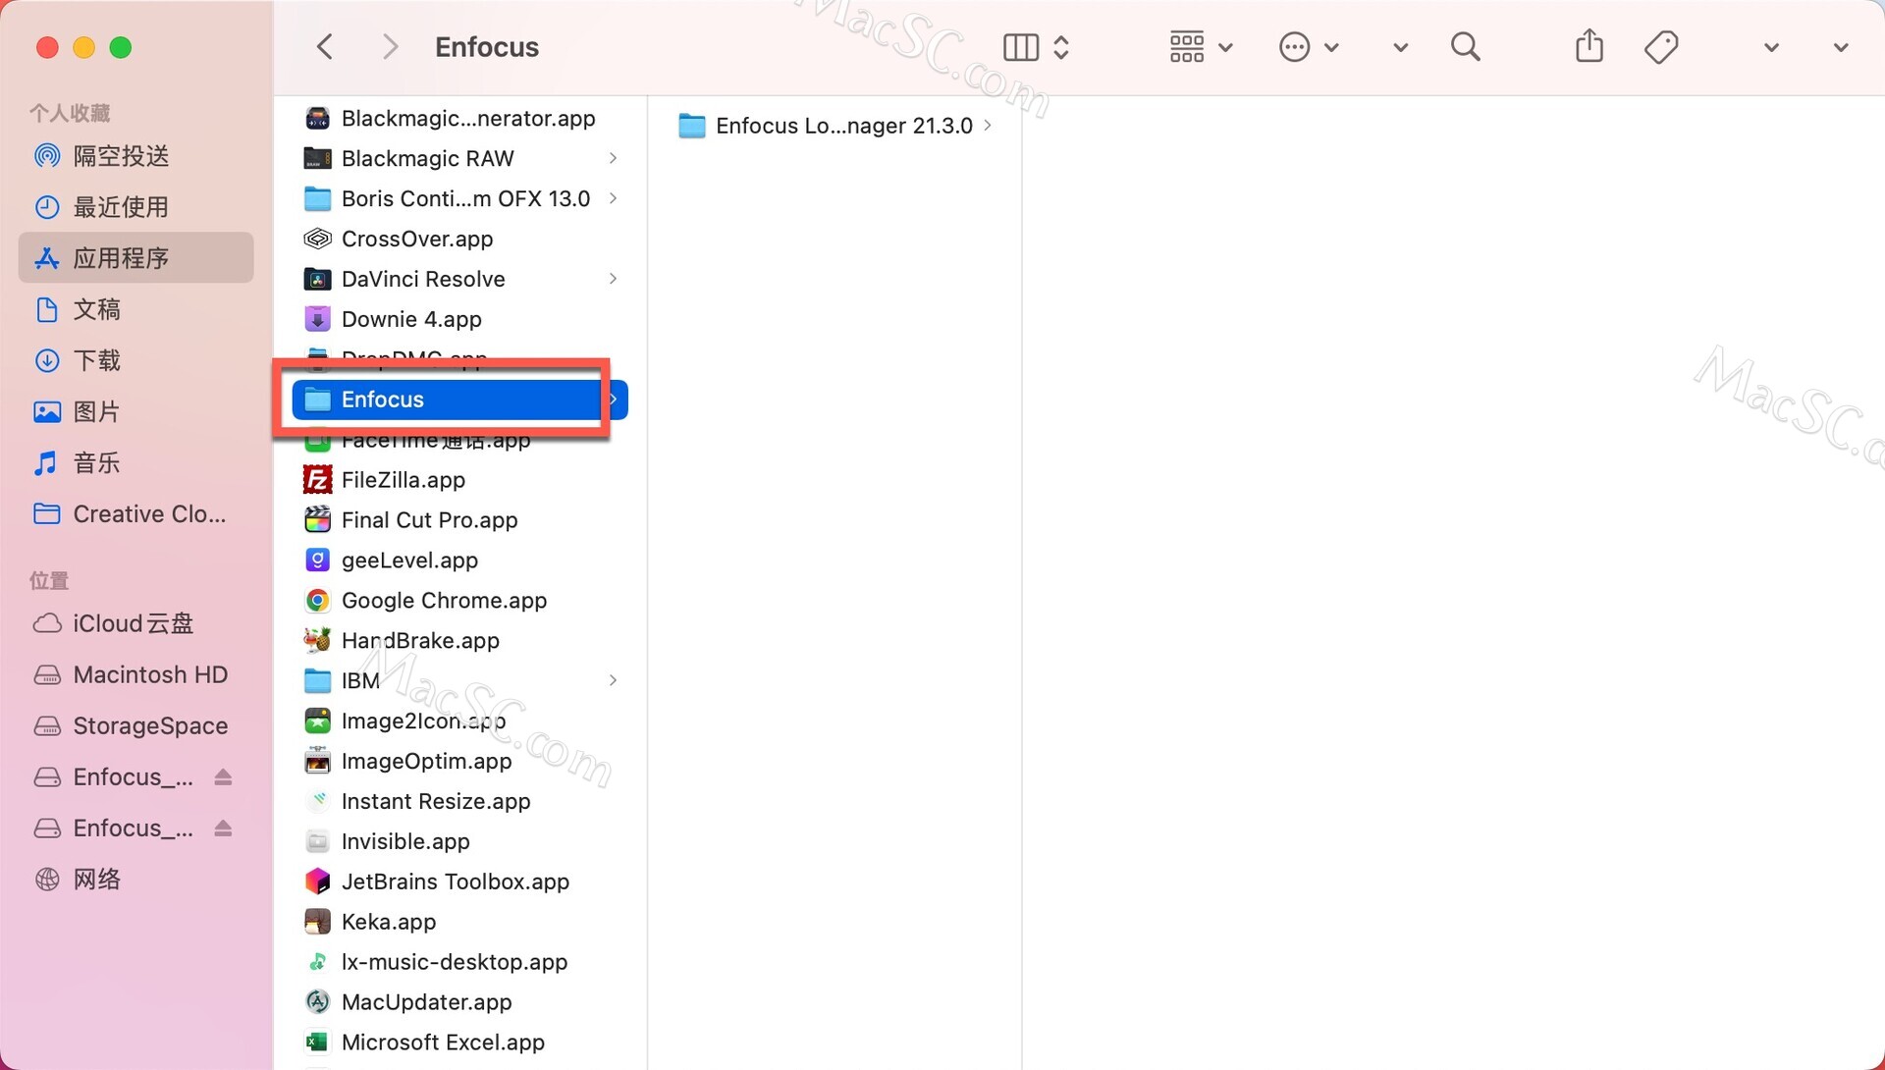The height and width of the screenshot is (1070, 1885).
Task: Go forward with the right arrow button
Action: point(390,47)
